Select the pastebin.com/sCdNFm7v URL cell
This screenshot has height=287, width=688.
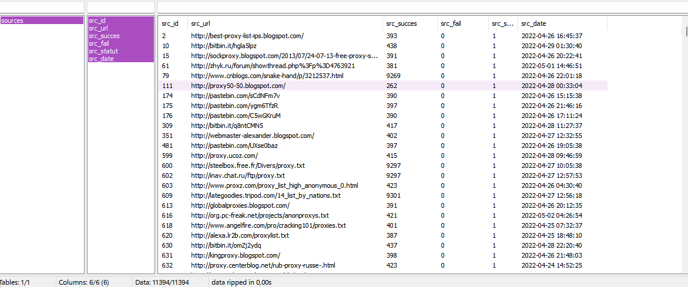pos(235,96)
